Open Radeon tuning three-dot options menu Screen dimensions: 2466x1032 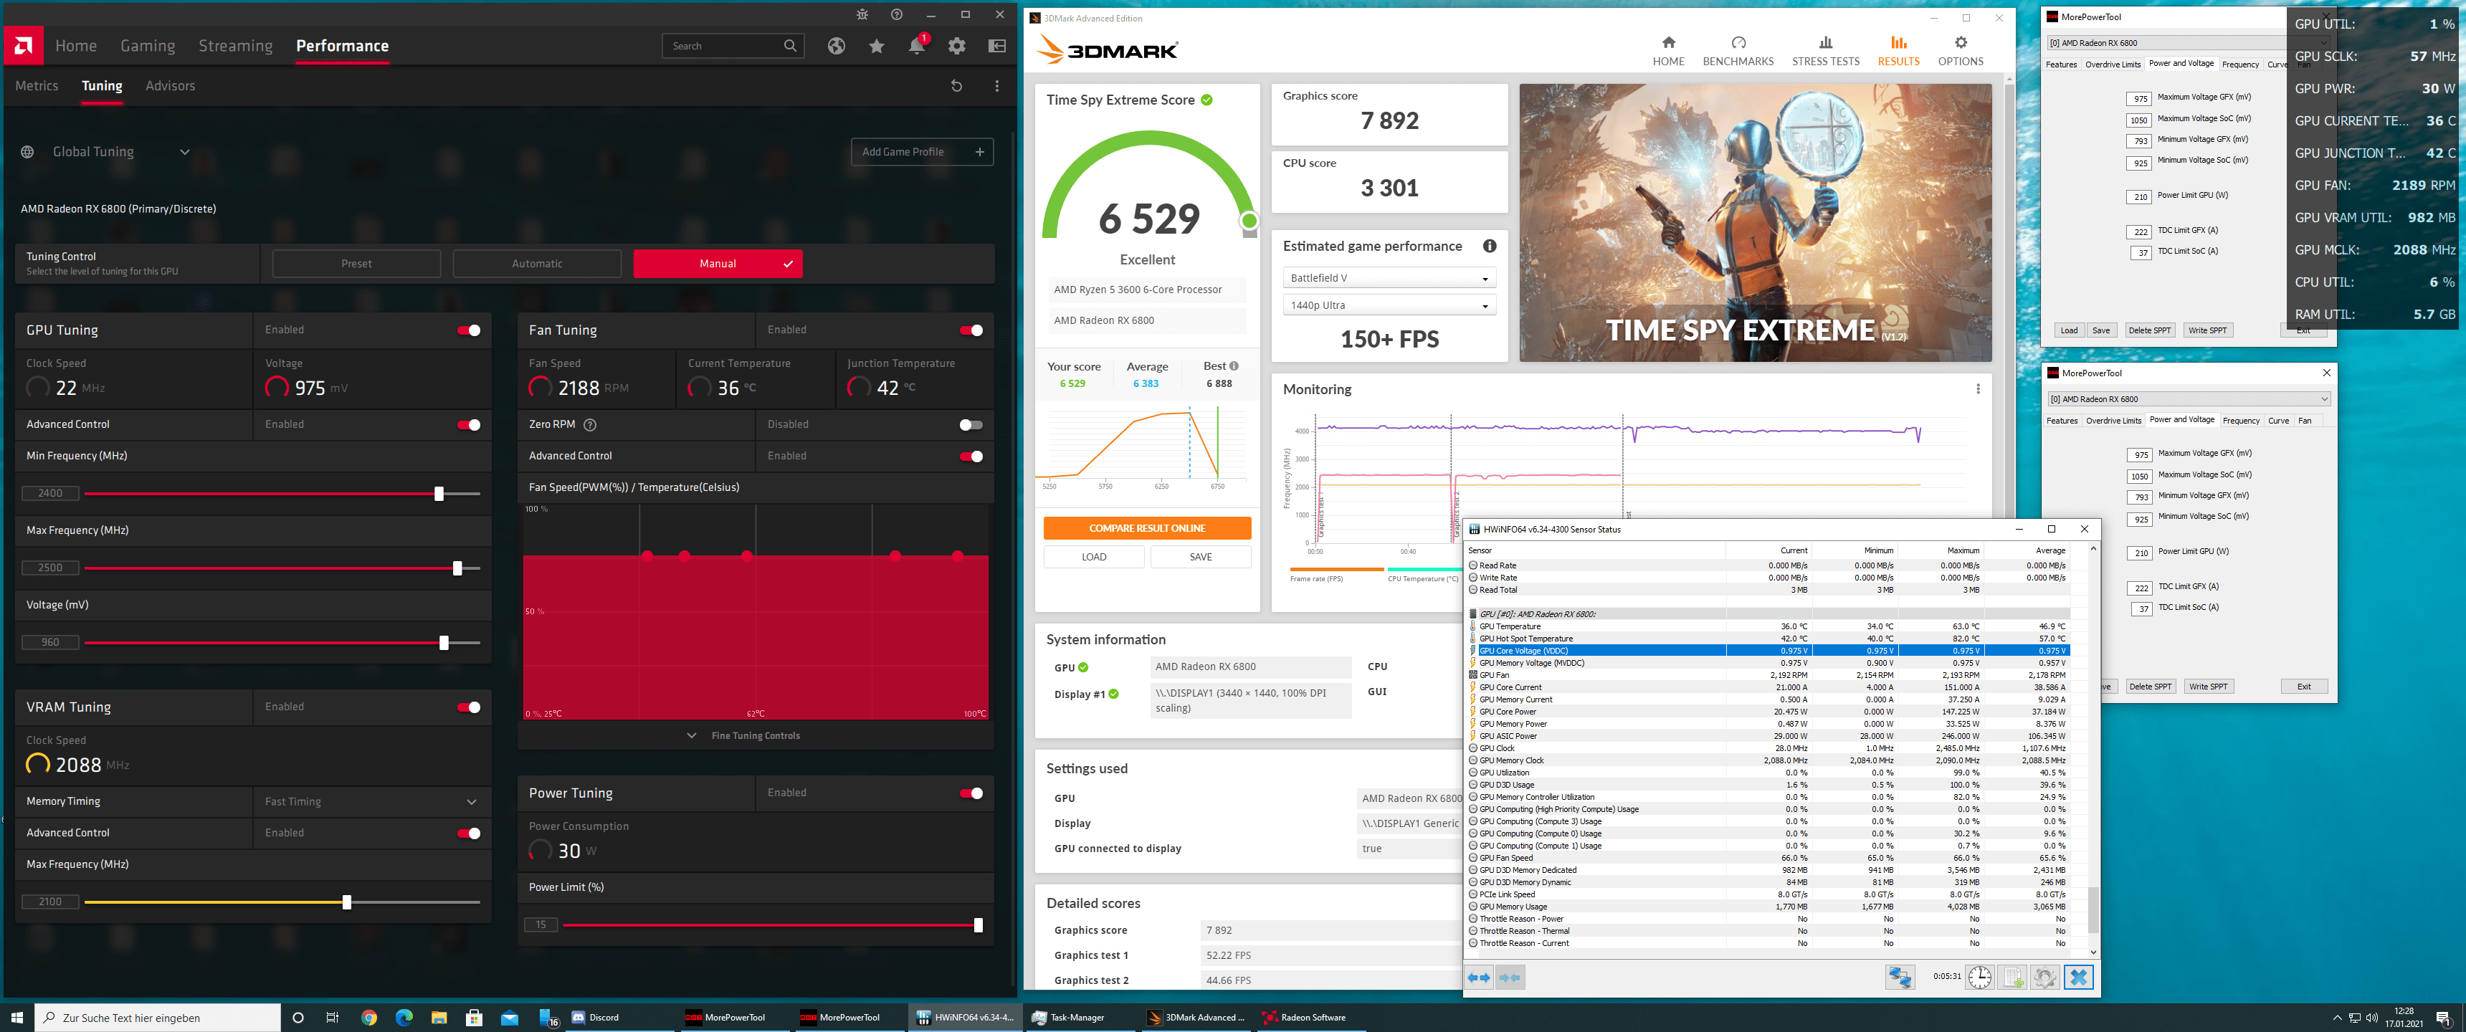[996, 86]
